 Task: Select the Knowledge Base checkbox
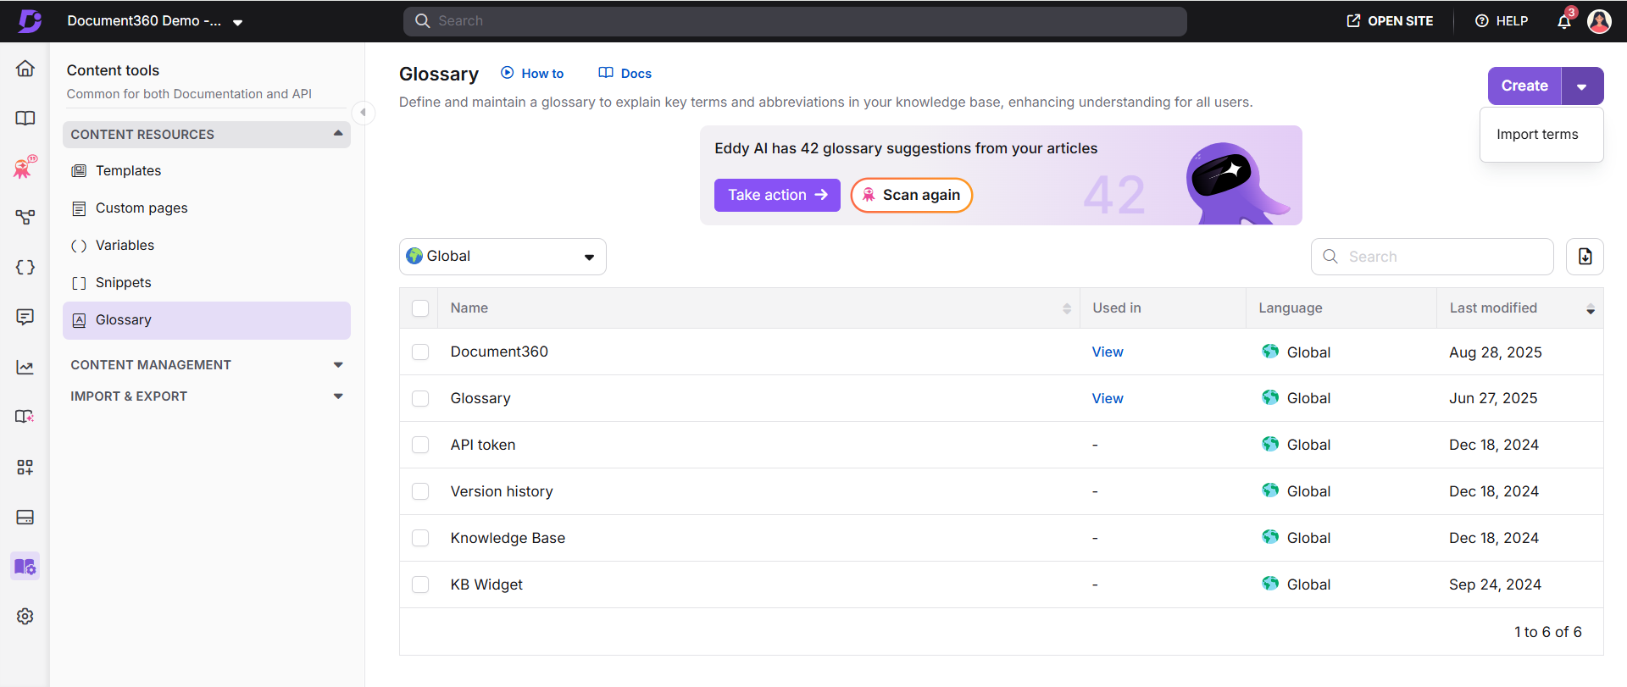pyautogui.click(x=420, y=538)
